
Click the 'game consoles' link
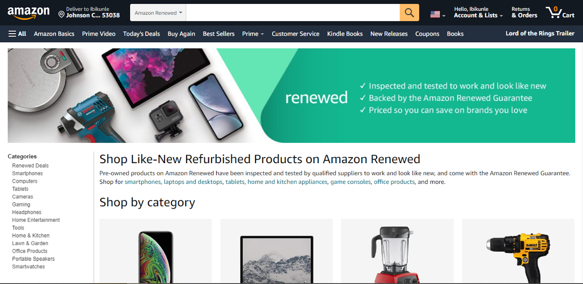pyautogui.click(x=351, y=182)
